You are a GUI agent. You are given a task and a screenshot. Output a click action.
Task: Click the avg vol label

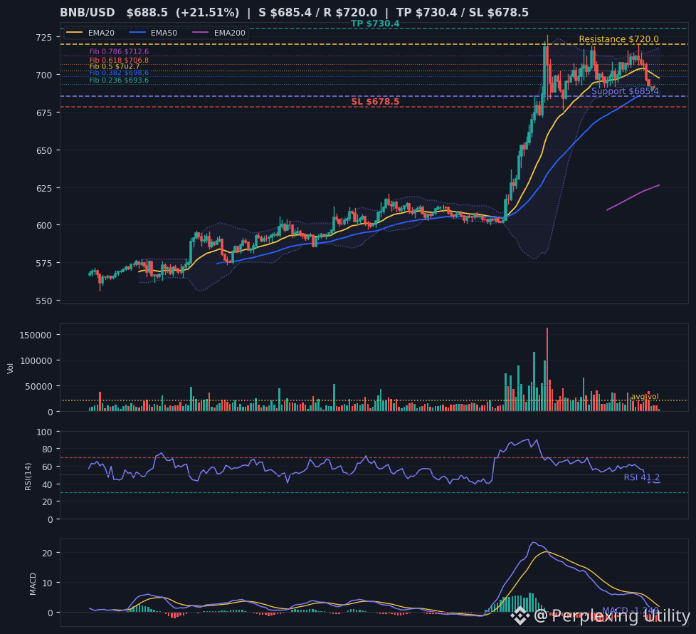click(x=645, y=396)
